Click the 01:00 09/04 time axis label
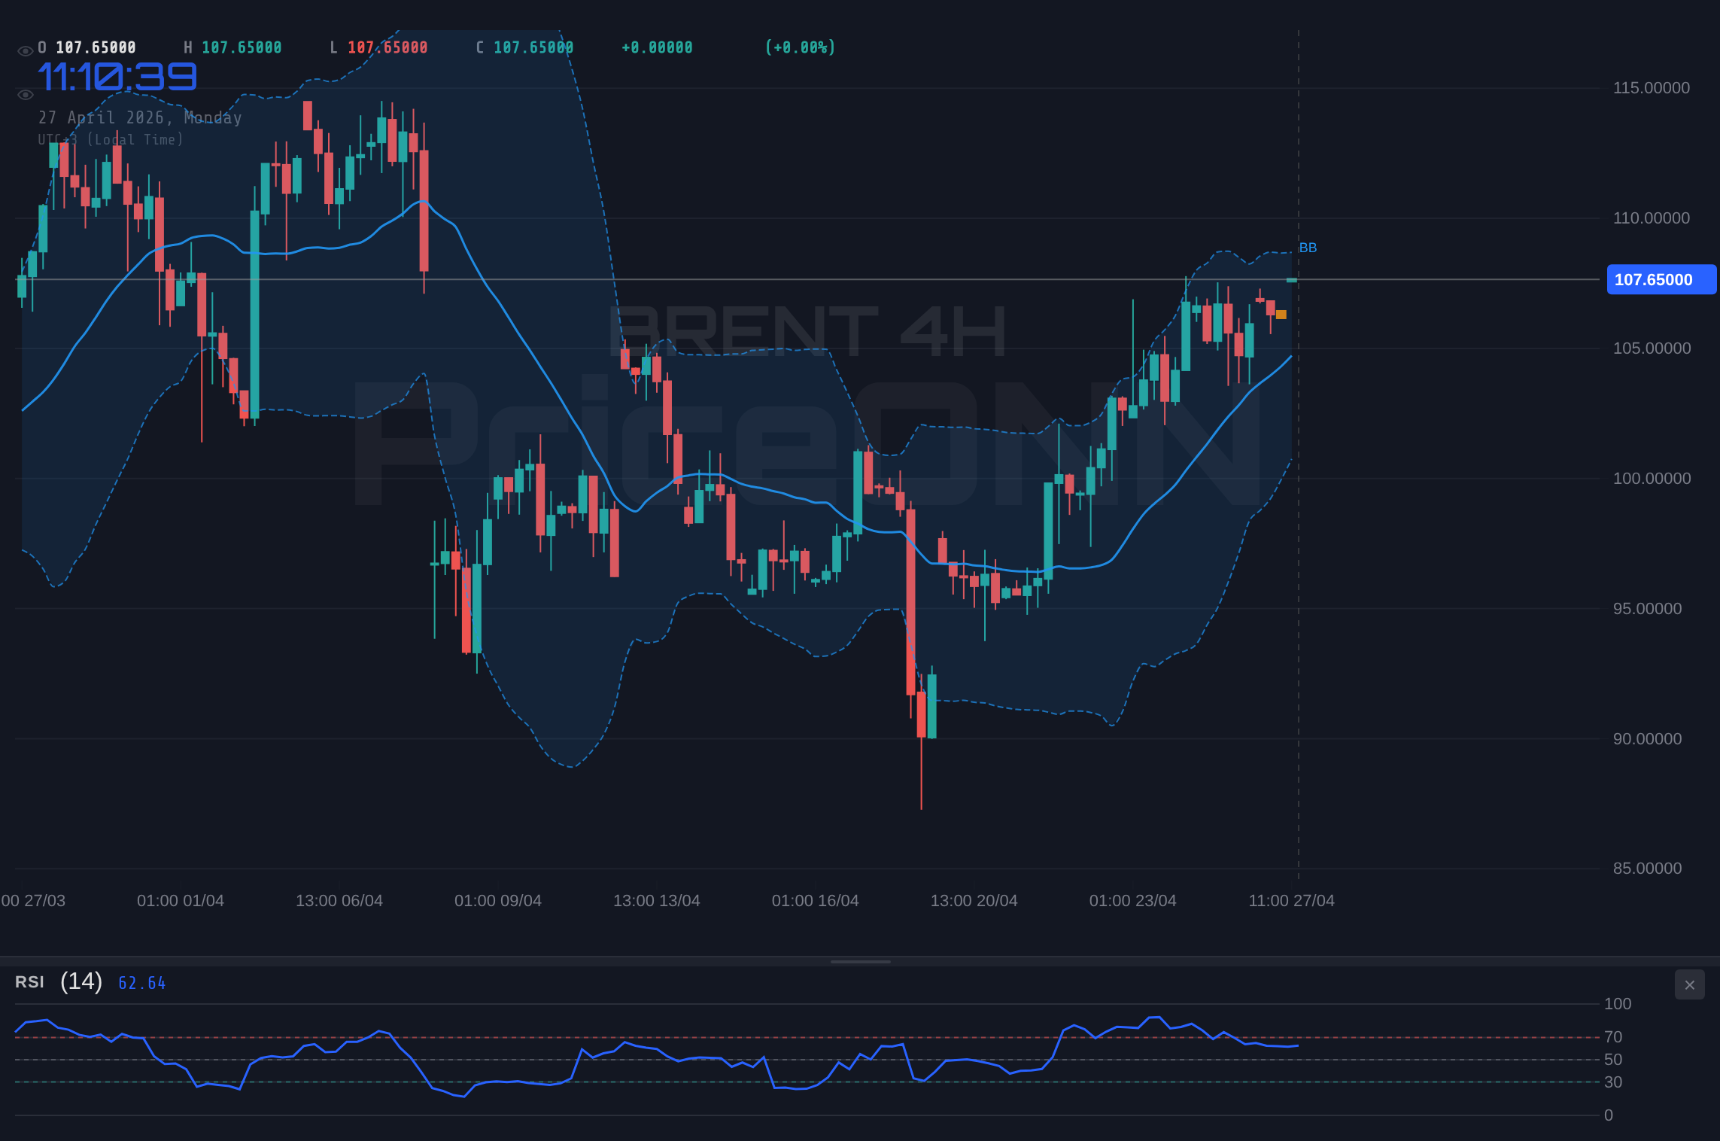Viewport: 1720px width, 1141px height. pyautogui.click(x=498, y=901)
